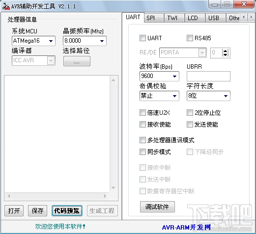Click the horizontal scroll-left arrow

(9, 196)
